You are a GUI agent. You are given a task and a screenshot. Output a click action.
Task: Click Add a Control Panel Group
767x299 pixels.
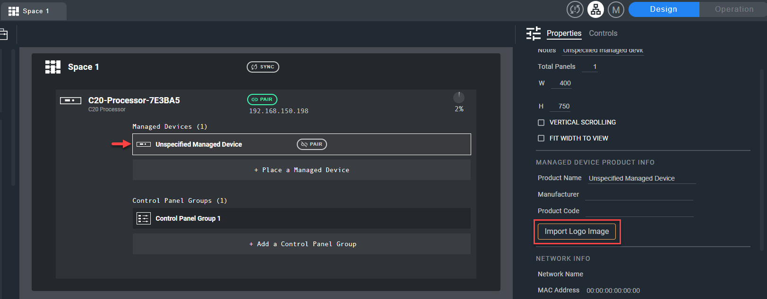[x=302, y=244]
